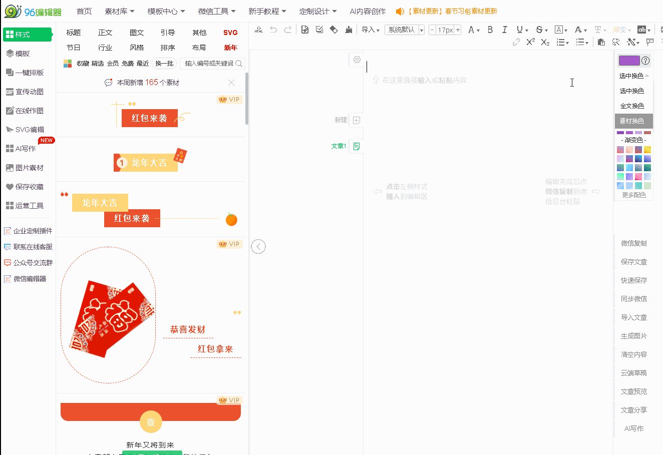The height and width of the screenshot is (455, 663).
Task: Open the 系统默认 font family dropdown
Action: [405, 30]
